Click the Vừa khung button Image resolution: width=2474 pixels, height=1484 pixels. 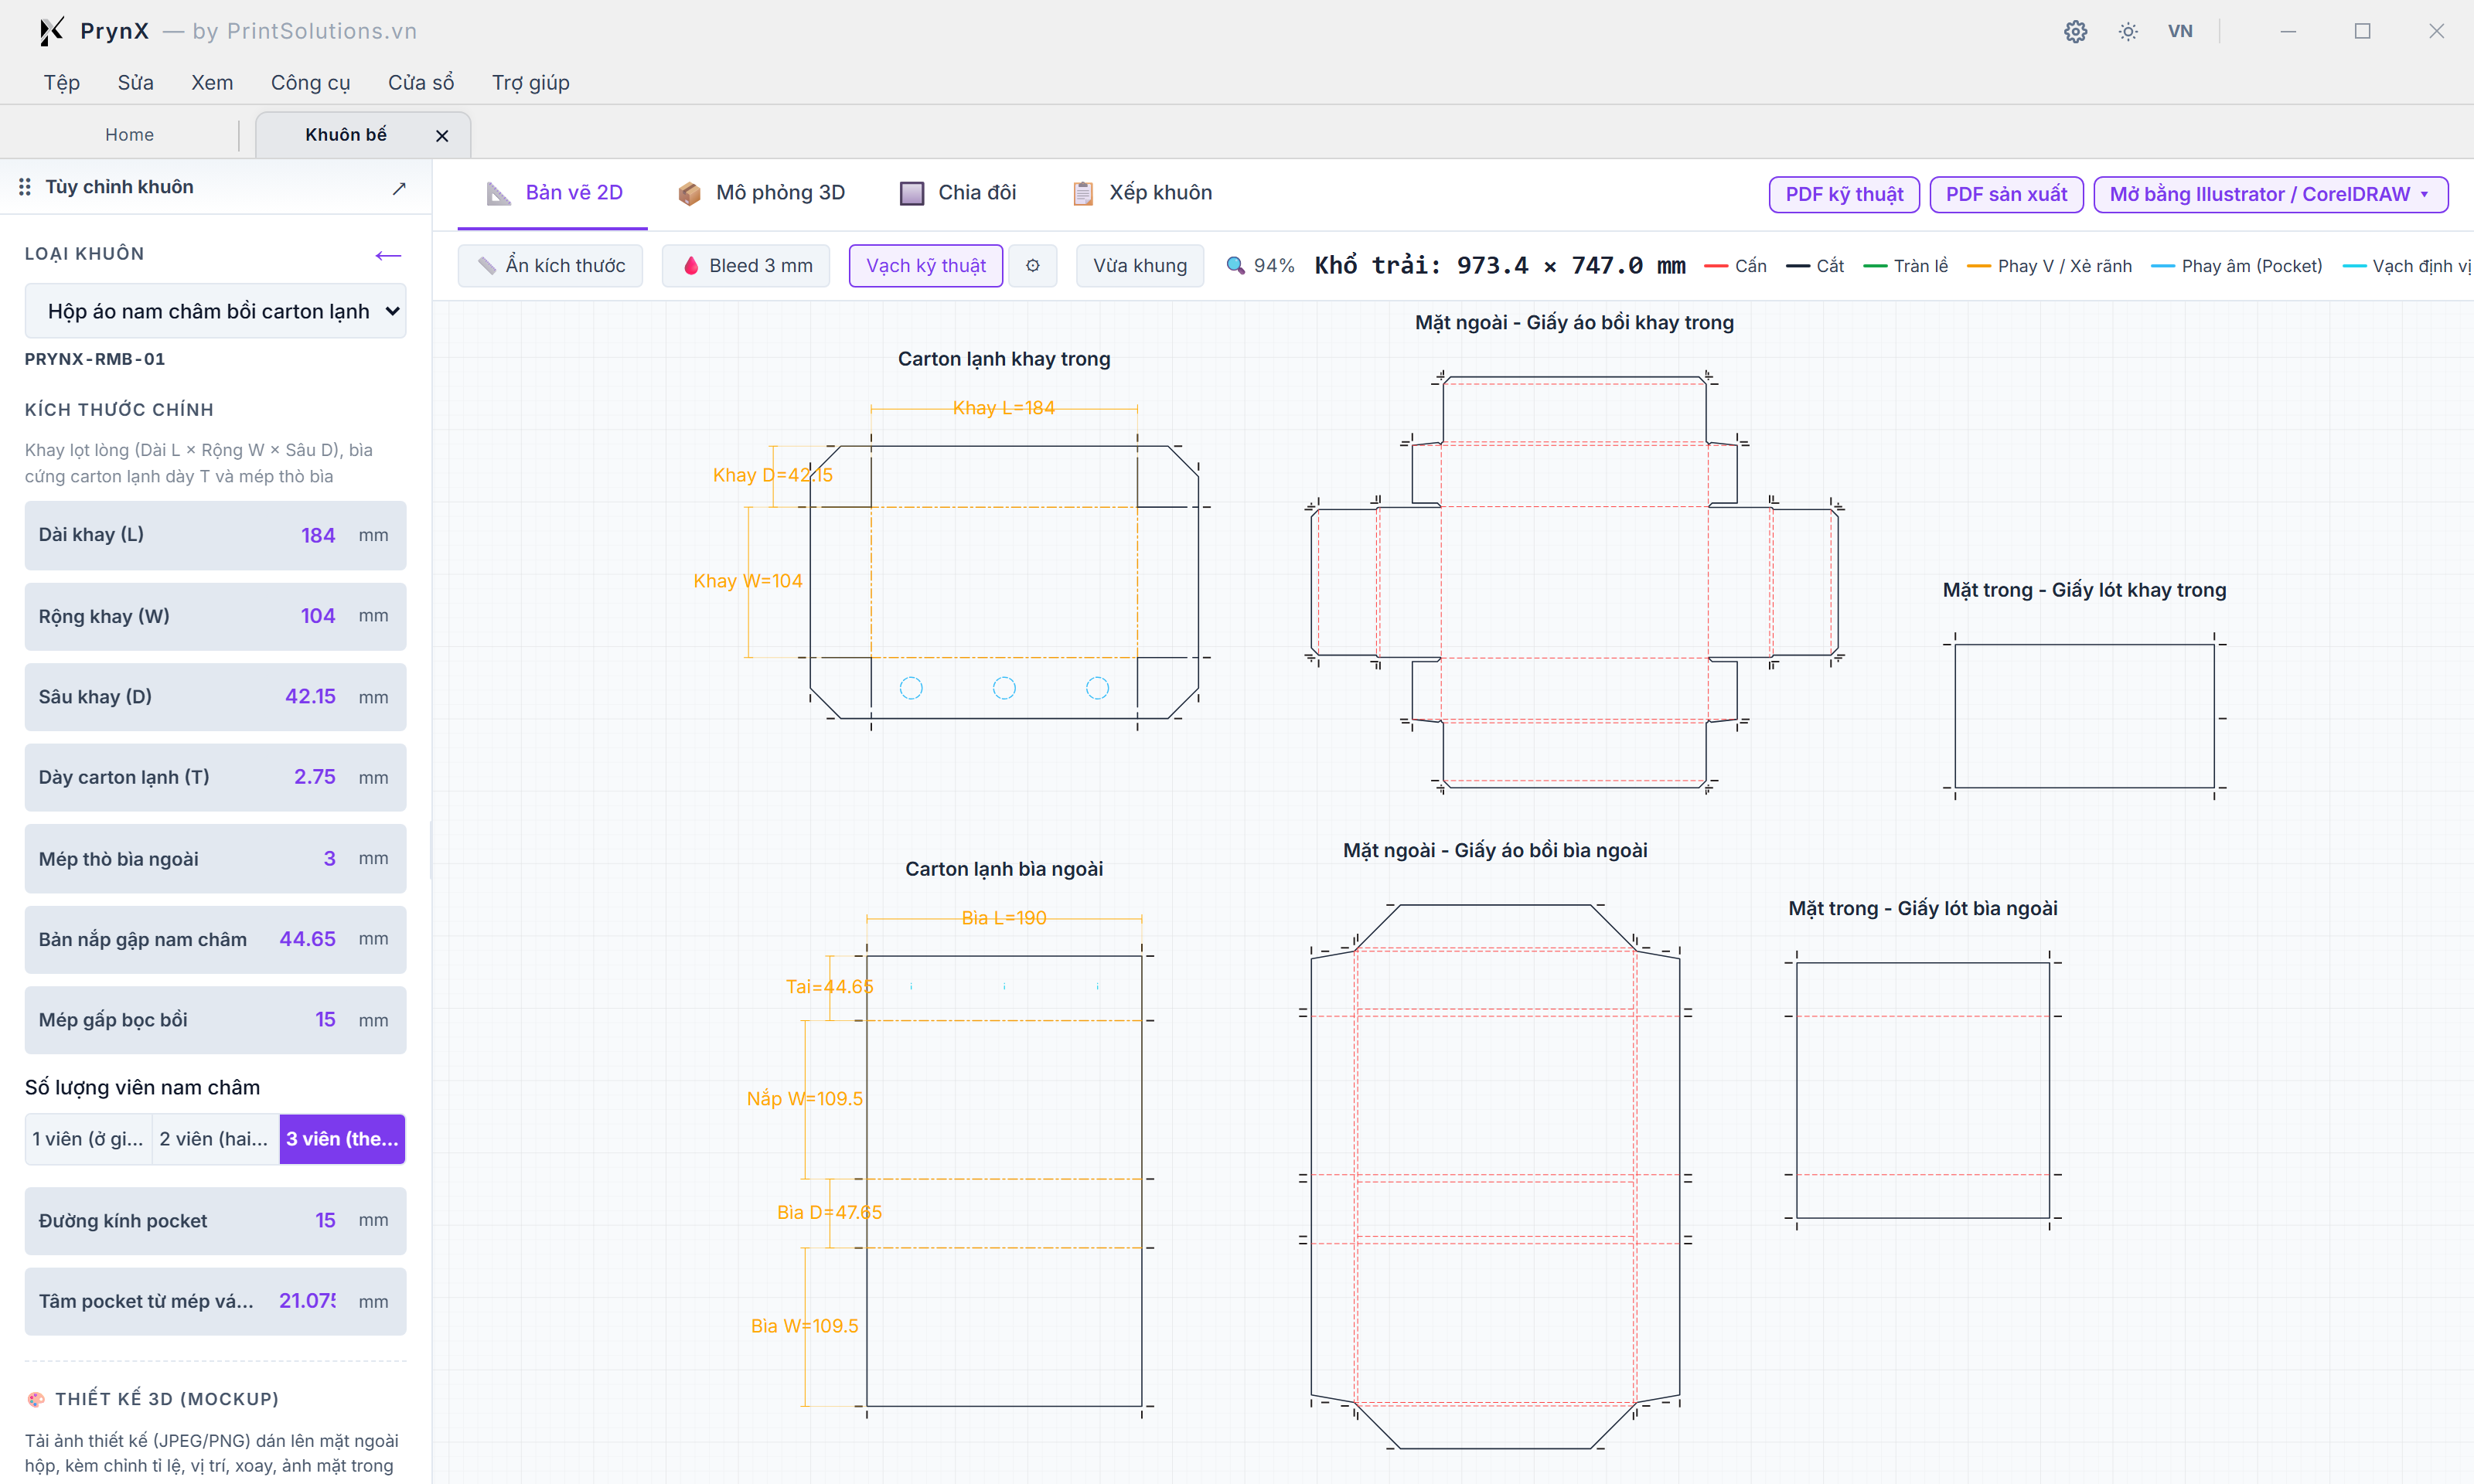(x=1140, y=265)
